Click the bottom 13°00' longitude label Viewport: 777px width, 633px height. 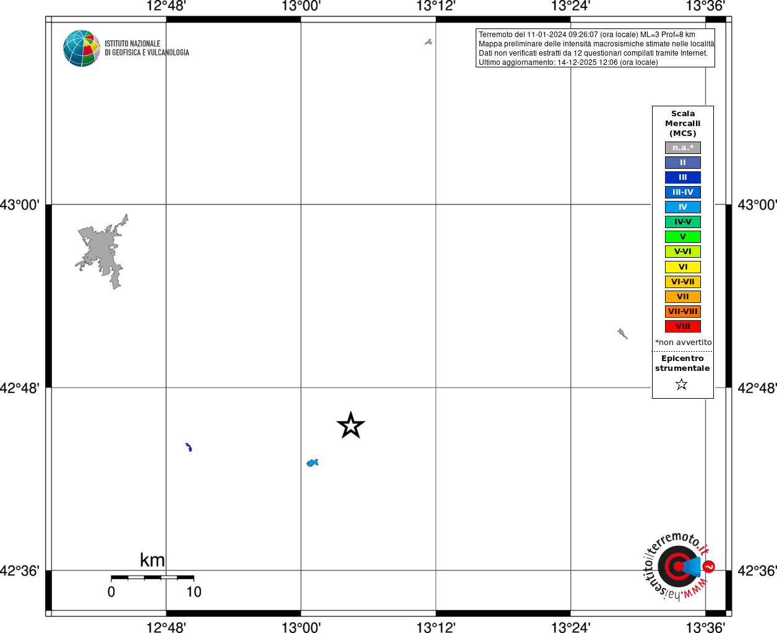click(301, 627)
